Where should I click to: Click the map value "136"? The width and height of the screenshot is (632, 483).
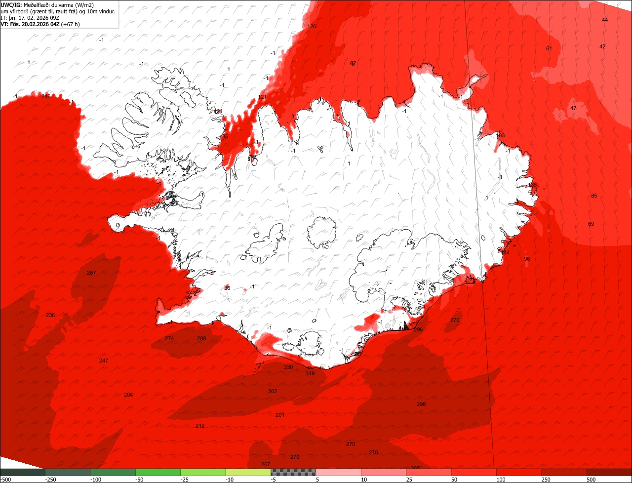tap(224, 137)
